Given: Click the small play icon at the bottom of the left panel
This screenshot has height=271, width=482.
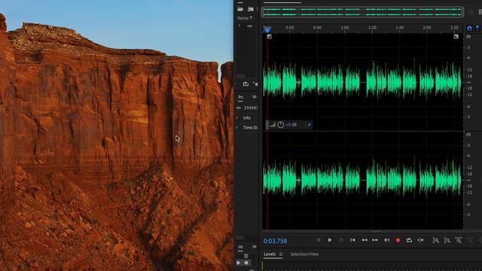Looking at the screenshot, I should tap(239, 263).
